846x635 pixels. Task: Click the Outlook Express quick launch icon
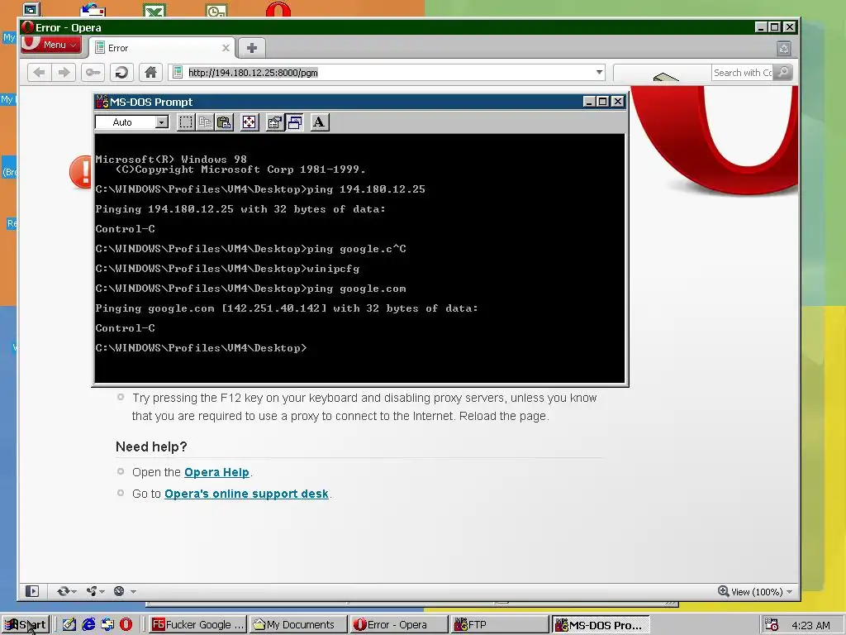(107, 625)
